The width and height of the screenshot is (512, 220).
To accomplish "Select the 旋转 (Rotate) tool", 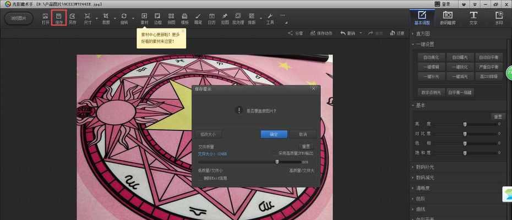I will [x=124, y=19].
